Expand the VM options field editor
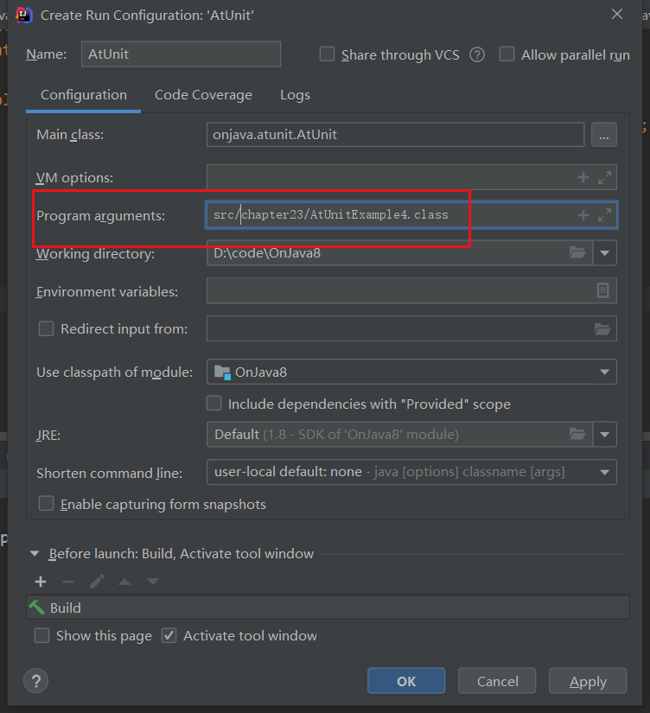The width and height of the screenshot is (650, 713). click(x=604, y=177)
